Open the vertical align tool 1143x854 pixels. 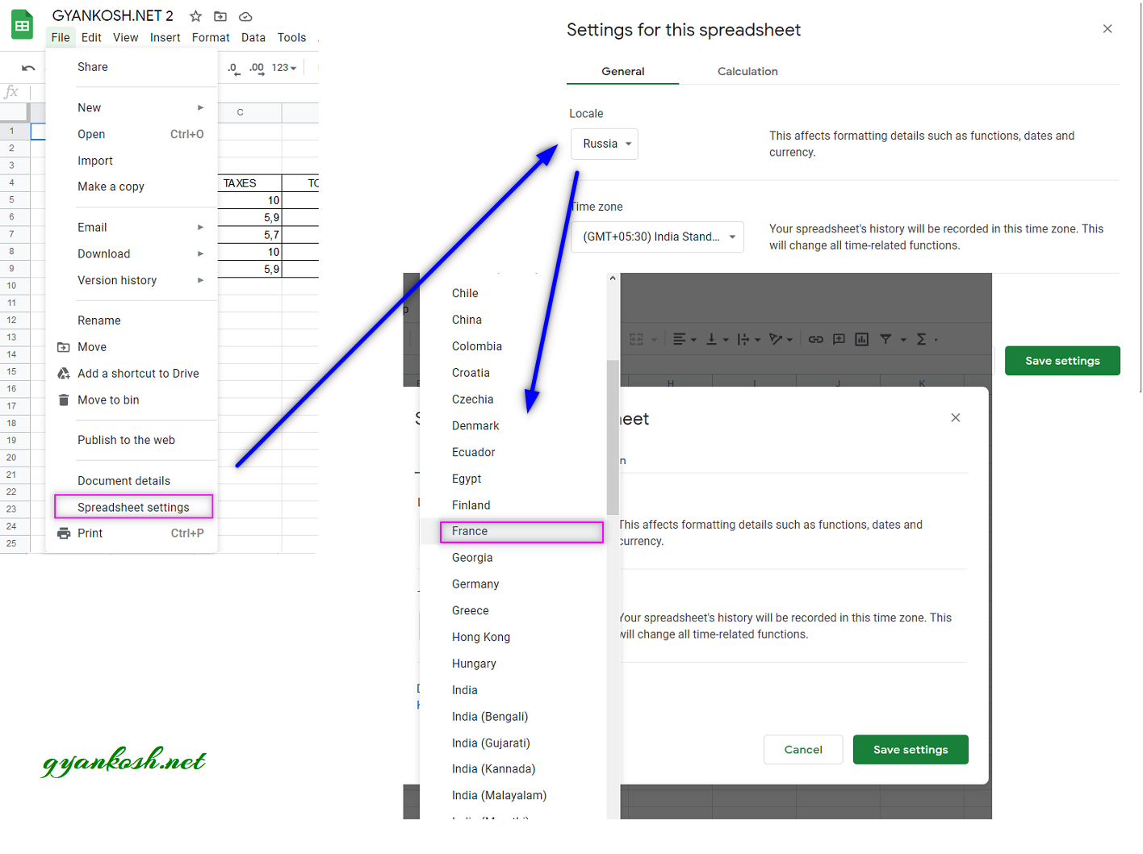[717, 339]
